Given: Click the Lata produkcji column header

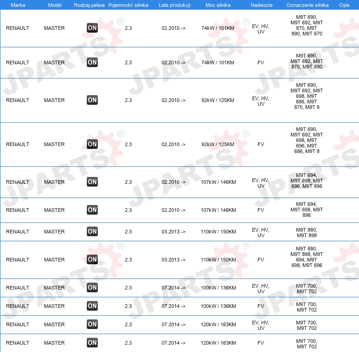Looking at the screenshot, I should 174,5.
